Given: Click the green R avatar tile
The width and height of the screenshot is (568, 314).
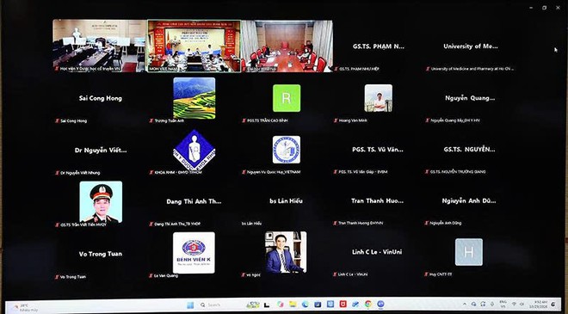Looking at the screenshot, I should coord(287,98).
